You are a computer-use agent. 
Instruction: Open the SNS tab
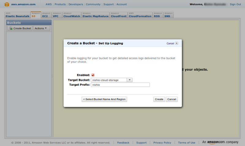(x=168, y=15)
